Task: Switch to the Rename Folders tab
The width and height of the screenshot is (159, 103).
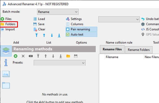Action: pyautogui.click(x=139, y=50)
